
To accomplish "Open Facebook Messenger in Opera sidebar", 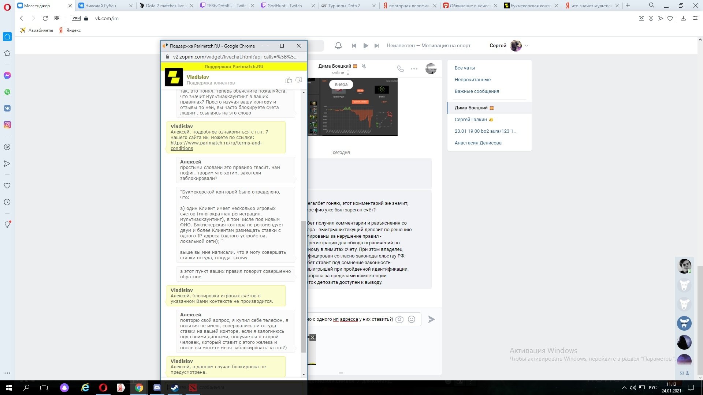I will 7,75.
